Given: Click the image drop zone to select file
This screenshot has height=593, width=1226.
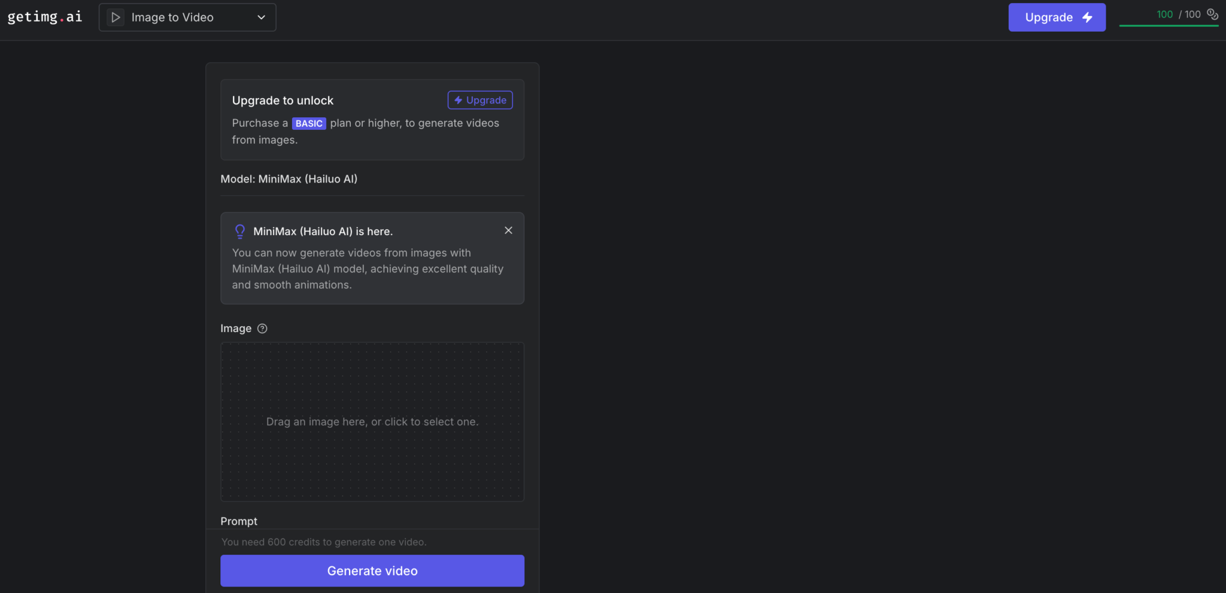Looking at the screenshot, I should pyautogui.click(x=372, y=421).
